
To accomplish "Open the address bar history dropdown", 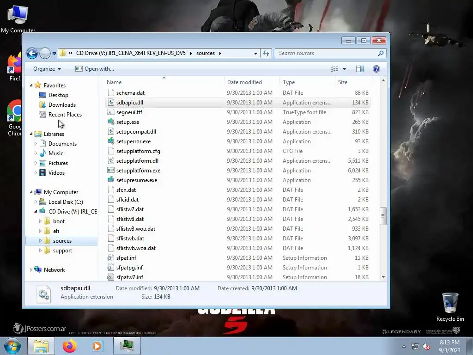I will point(255,53).
